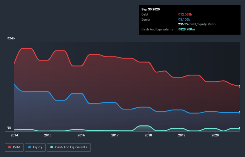Toggle the Debt legend button
Viewport: 245px width, 157px height.
(x=14, y=147)
